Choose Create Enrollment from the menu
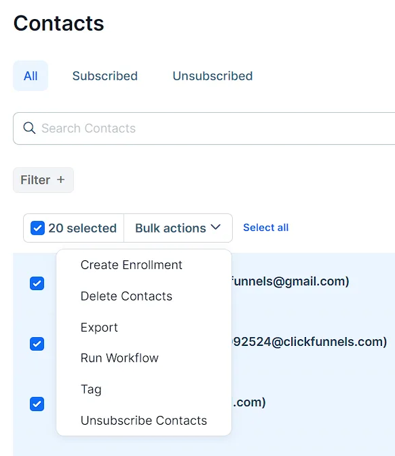Viewport: 395px width, 456px height. (x=131, y=265)
